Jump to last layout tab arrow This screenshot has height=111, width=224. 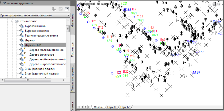[x=89, y=107]
